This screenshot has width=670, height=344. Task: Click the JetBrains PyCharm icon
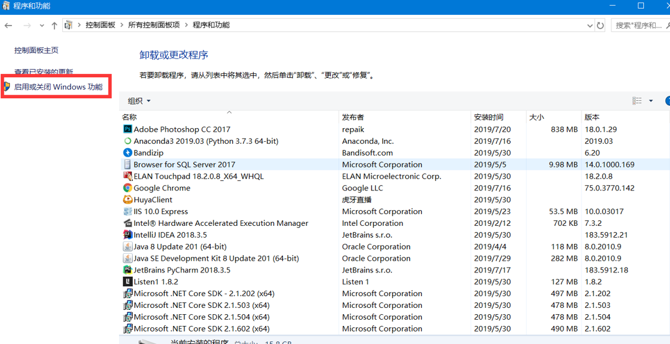point(127,270)
